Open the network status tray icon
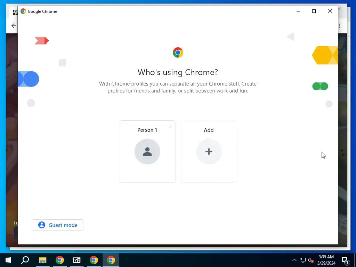The image size is (356, 267). tap(303, 260)
